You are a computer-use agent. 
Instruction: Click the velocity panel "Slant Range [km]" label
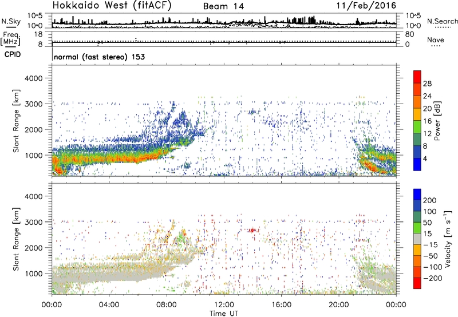[16, 239]
